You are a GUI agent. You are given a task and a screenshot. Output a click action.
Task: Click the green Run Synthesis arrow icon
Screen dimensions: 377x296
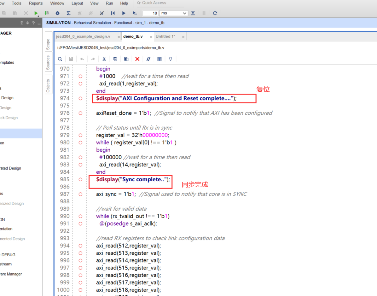coord(36,13)
